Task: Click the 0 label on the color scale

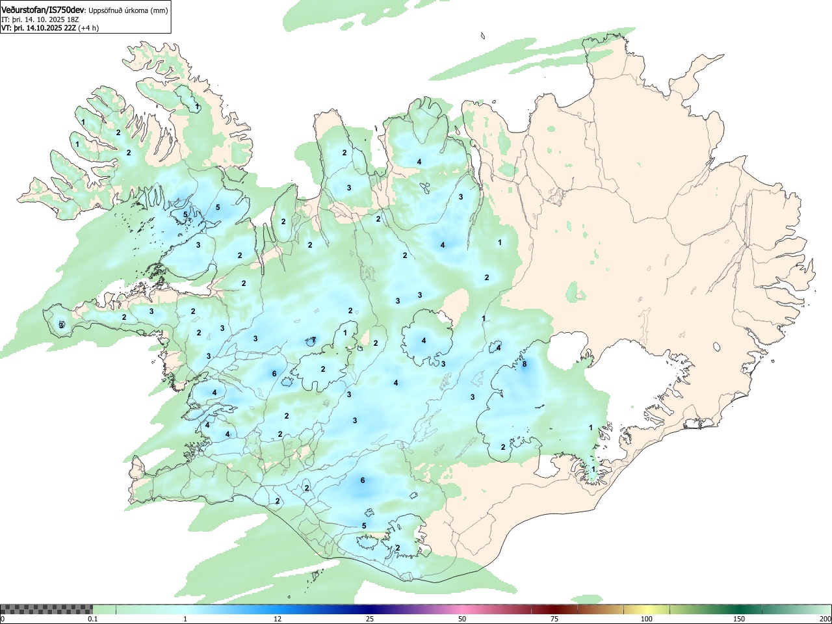Action: [x=2, y=619]
